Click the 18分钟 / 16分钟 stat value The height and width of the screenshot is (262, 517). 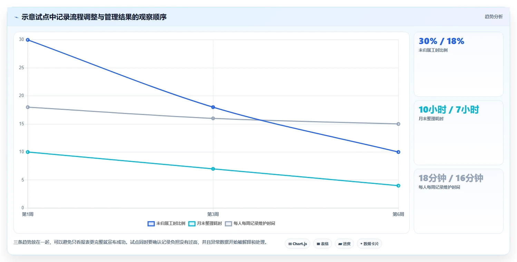tap(451, 178)
